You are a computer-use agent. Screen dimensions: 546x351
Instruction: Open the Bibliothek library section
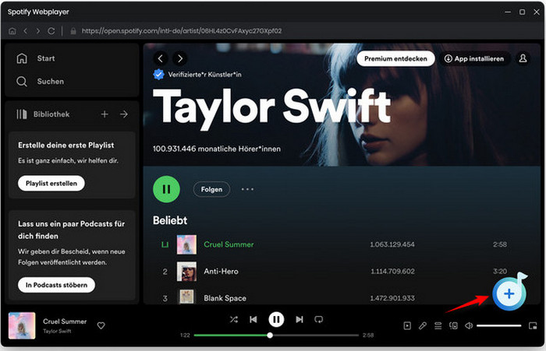tap(43, 114)
